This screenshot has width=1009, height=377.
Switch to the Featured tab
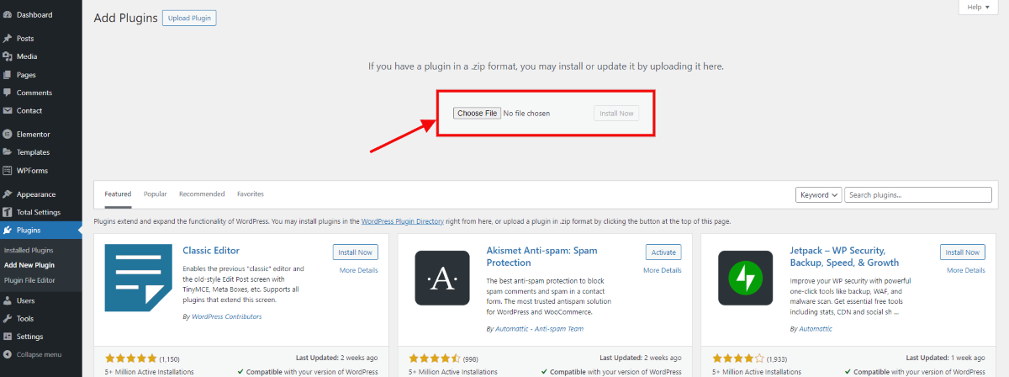118,194
